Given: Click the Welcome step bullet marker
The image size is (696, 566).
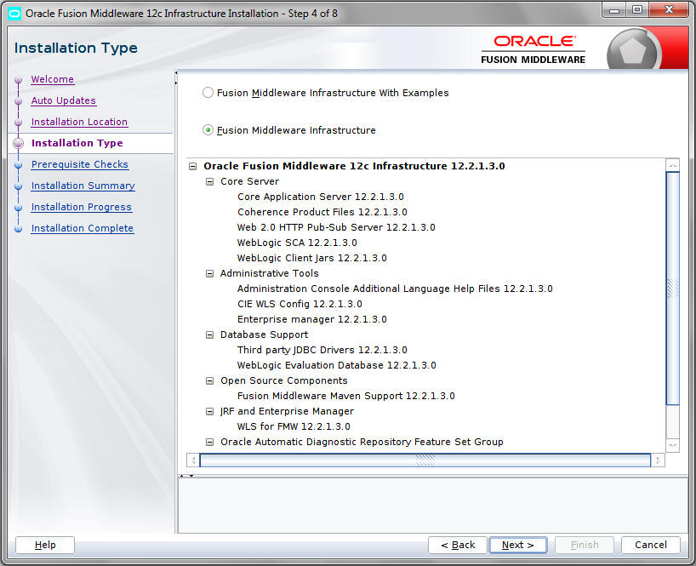Looking at the screenshot, I should pos(18,80).
